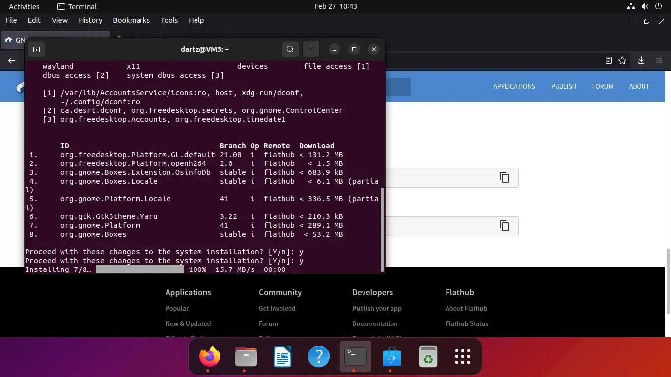The height and width of the screenshot is (377, 671).
Task: Open Firefox downloads arrow icon
Action: click(641, 60)
